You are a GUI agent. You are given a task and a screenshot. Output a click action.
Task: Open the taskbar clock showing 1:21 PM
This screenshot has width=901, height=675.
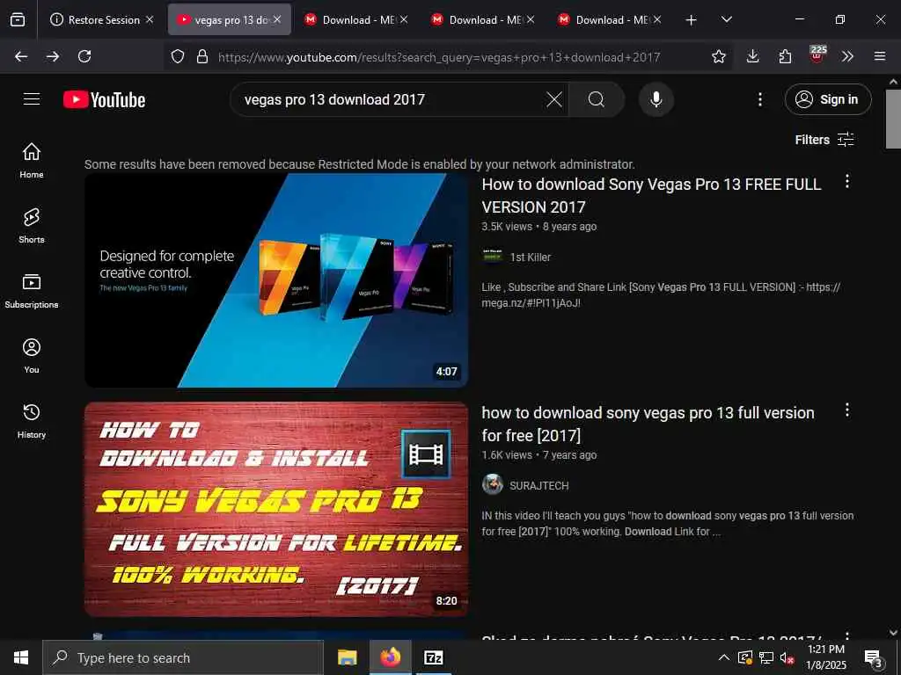click(x=825, y=657)
